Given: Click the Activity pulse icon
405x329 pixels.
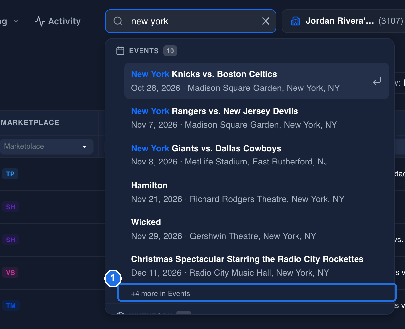Looking at the screenshot, I should tap(40, 21).
